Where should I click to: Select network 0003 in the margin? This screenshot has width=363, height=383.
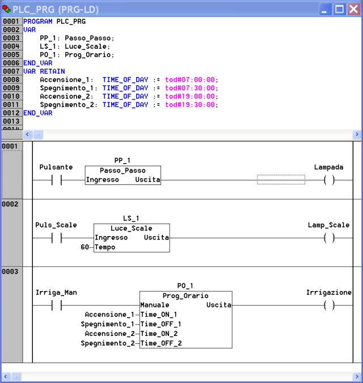point(11,272)
